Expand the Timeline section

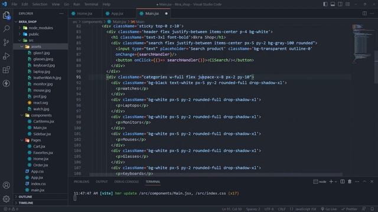pyautogui.click(x=41, y=203)
